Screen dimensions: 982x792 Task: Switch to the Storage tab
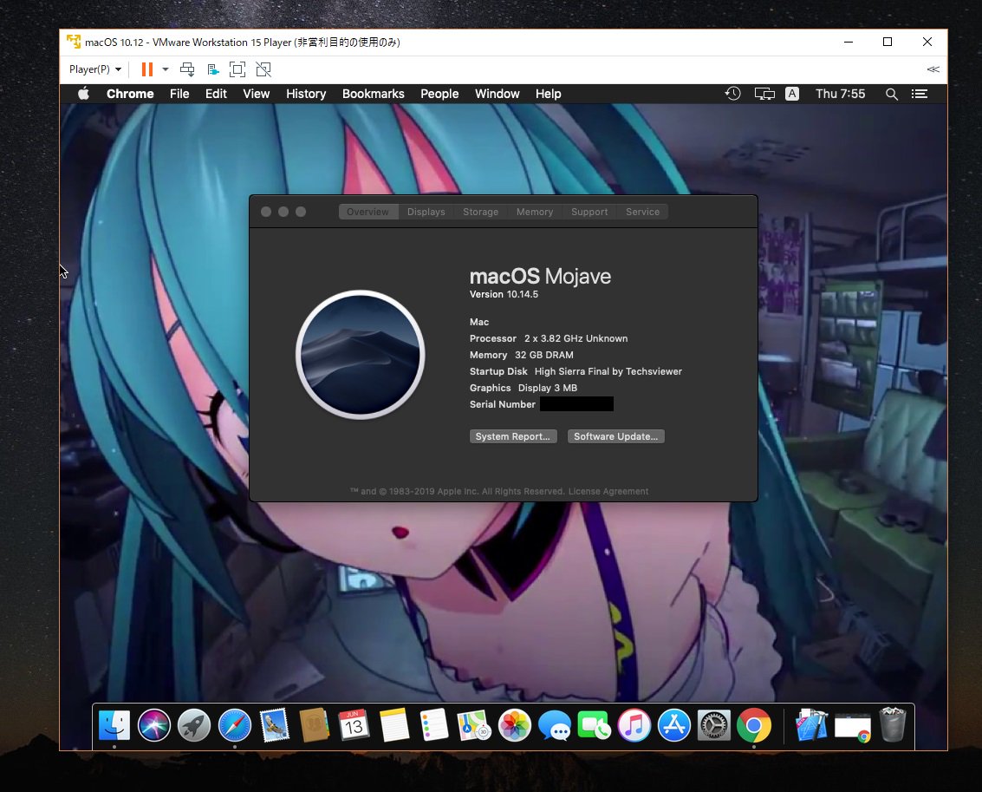tap(481, 212)
